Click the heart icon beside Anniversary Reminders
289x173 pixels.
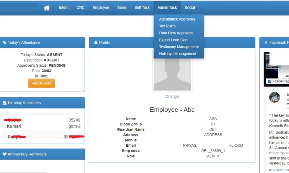pos(5,154)
